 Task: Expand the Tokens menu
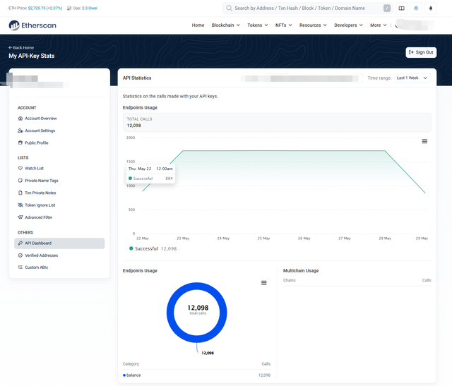point(258,25)
